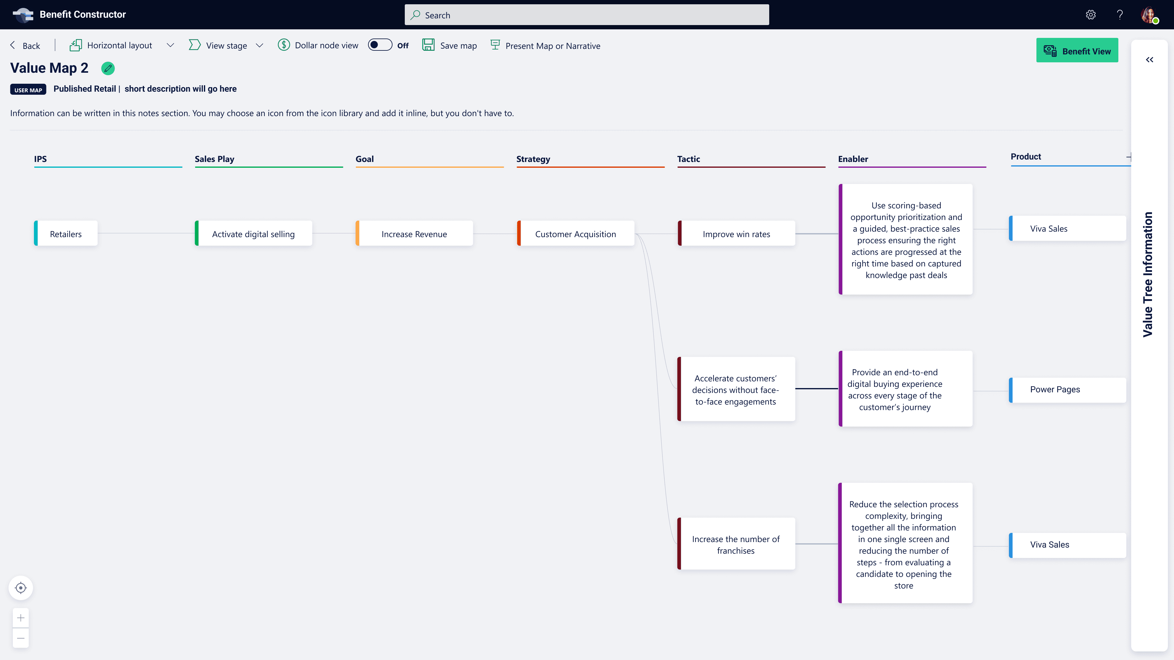
Task: Select the Enabler column header
Action: pos(853,159)
